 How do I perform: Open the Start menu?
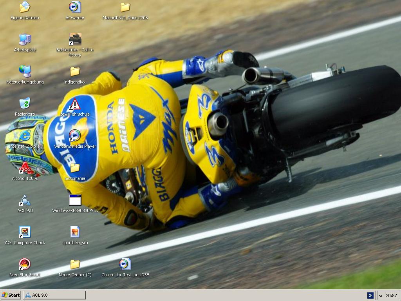(x=11, y=295)
